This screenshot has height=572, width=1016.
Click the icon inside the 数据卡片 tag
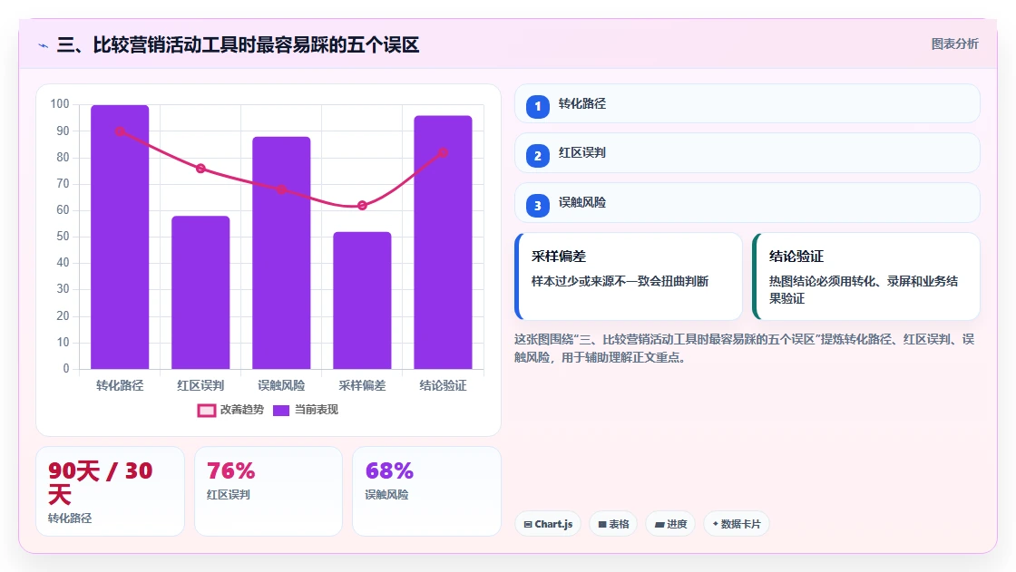716,523
